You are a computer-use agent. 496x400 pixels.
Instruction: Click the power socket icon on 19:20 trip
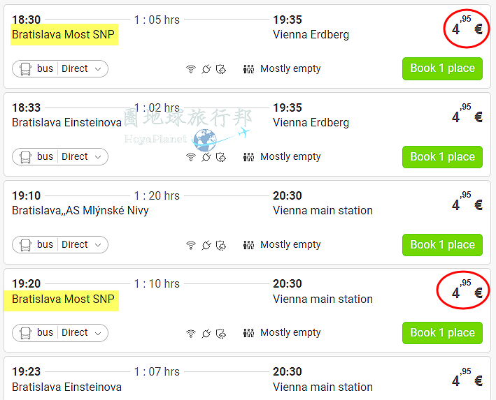click(206, 333)
